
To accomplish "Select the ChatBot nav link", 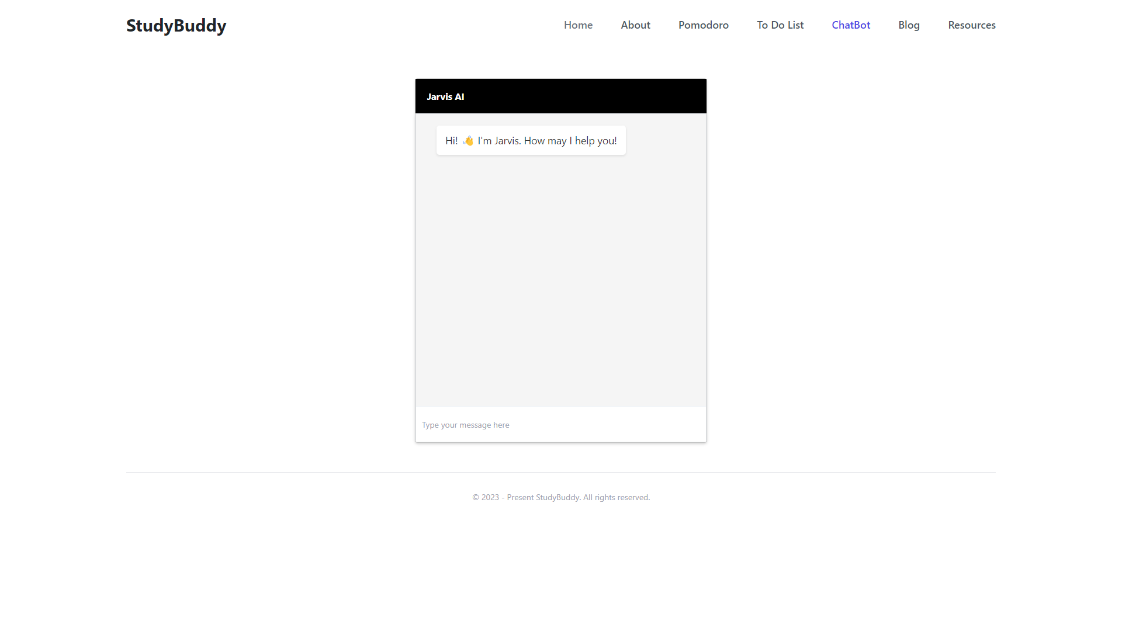I will coord(851,25).
